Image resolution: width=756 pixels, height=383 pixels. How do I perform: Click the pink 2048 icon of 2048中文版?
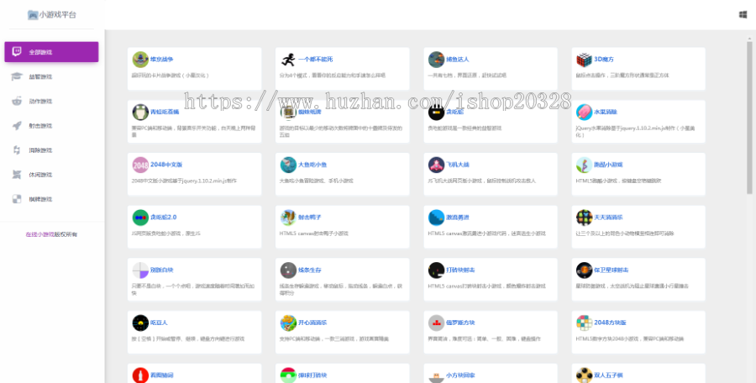coord(140,165)
